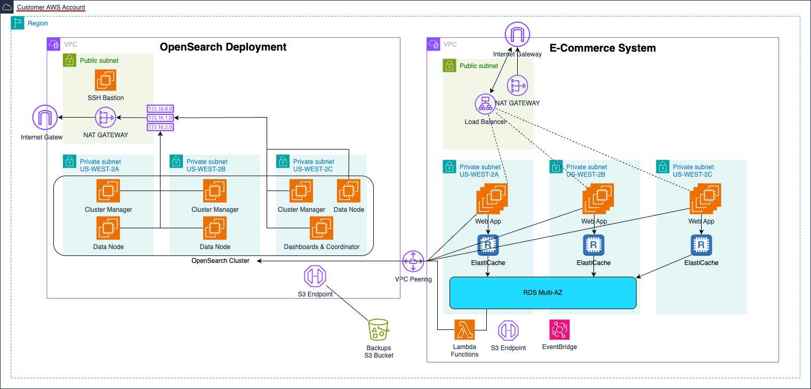This screenshot has width=811, height=389.
Task: Select the ElastiCache icon in US-WEST-2C subnet
Action: 701,245
